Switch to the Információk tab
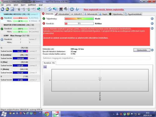The height and width of the screenshot is (117, 156). tap(91, 14)
